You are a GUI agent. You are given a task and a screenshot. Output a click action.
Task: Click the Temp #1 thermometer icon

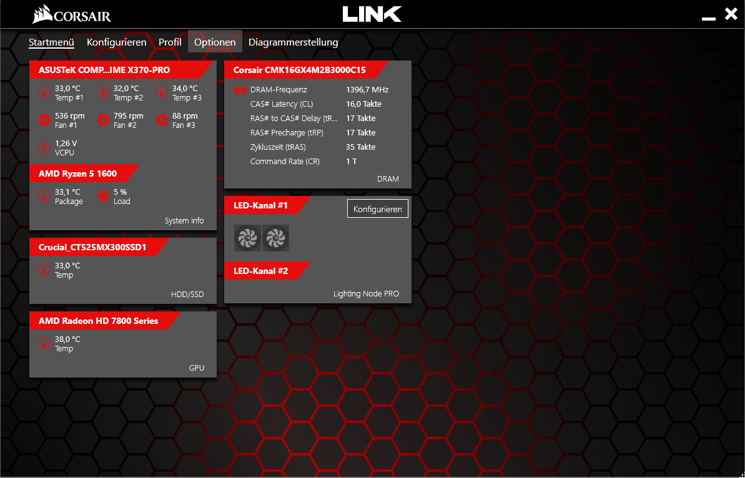tap(44, 93)
